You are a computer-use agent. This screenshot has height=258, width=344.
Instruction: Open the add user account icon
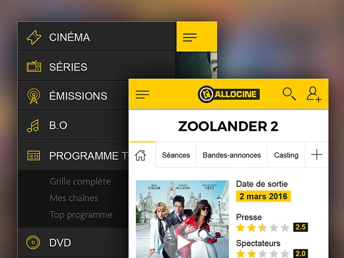(x=314, y=94)
